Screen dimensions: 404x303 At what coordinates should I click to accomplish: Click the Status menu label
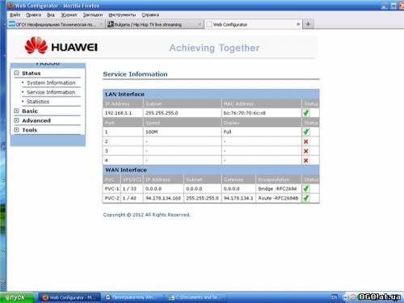(x=32, y=74)
